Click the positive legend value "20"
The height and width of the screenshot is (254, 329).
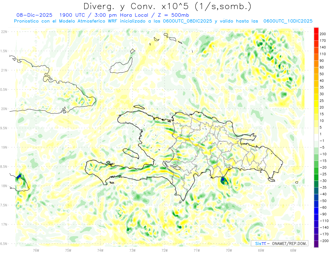(x=322, y=107)
